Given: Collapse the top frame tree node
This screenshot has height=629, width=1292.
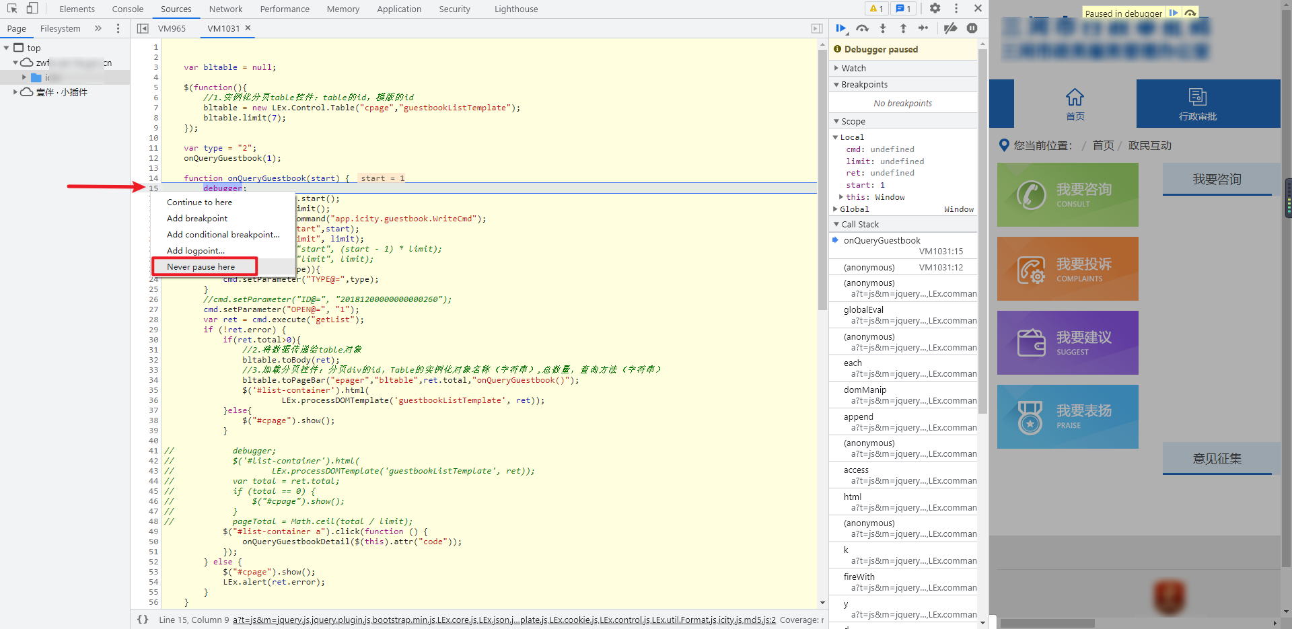Looking at the screenshot, I should point(7,48).
